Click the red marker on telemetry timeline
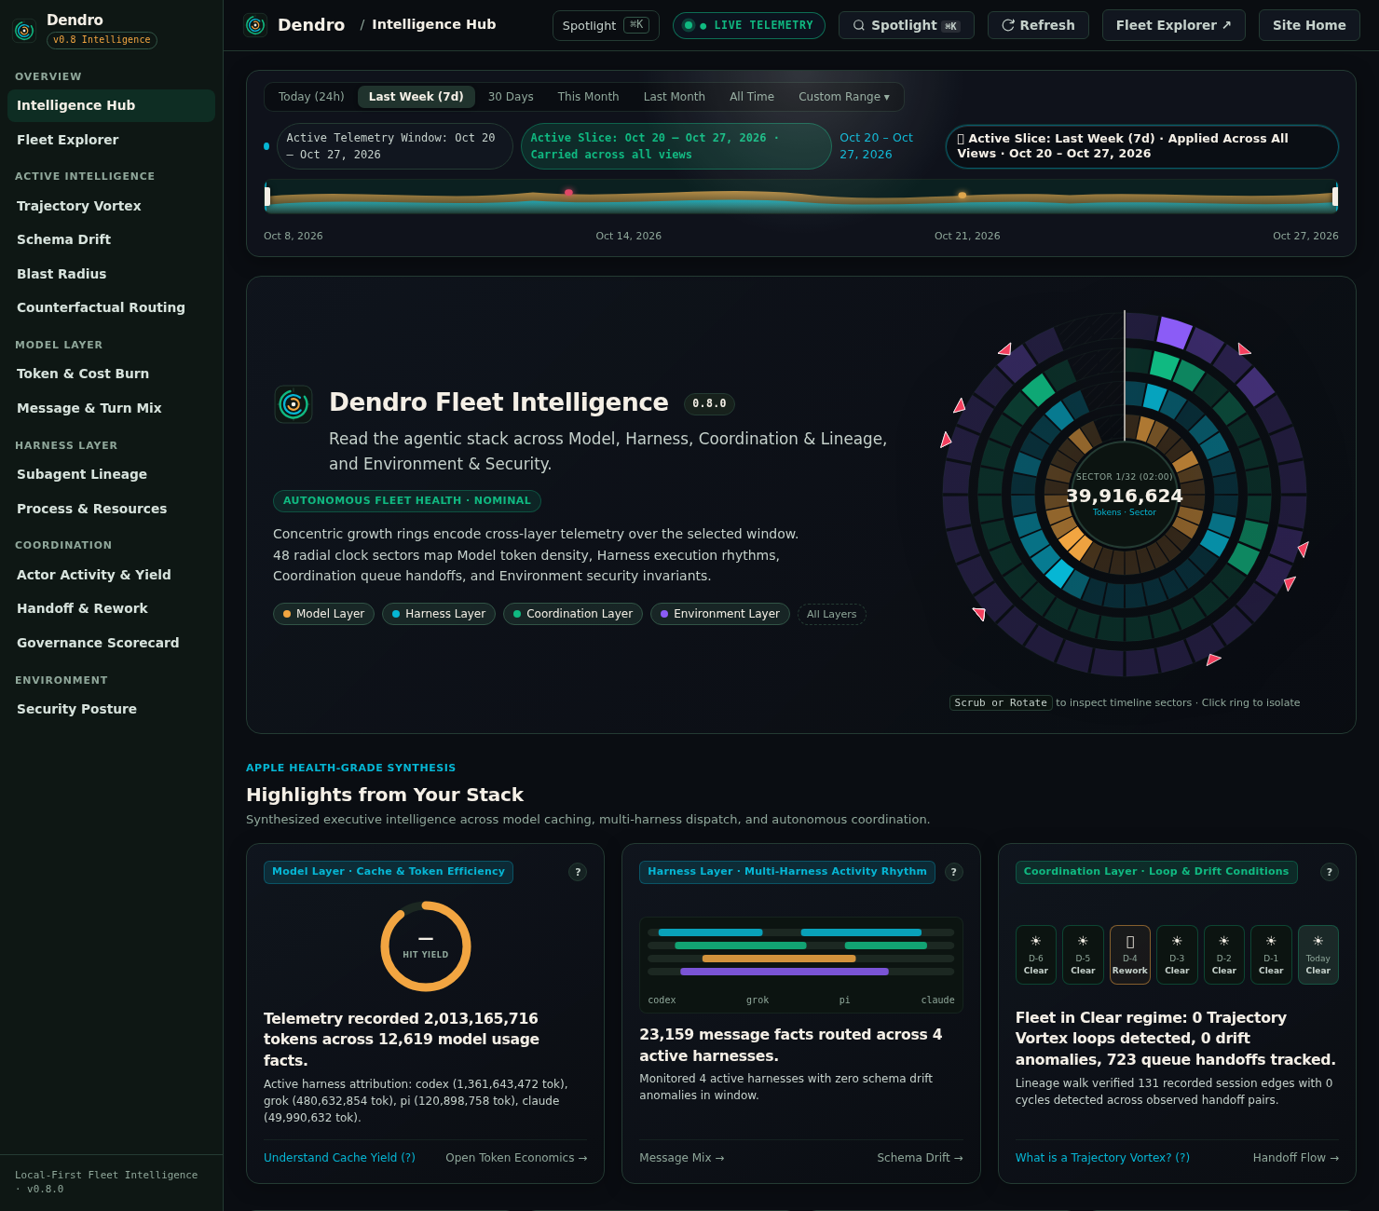1379x1211 pixels. click(x=568, y=193)
